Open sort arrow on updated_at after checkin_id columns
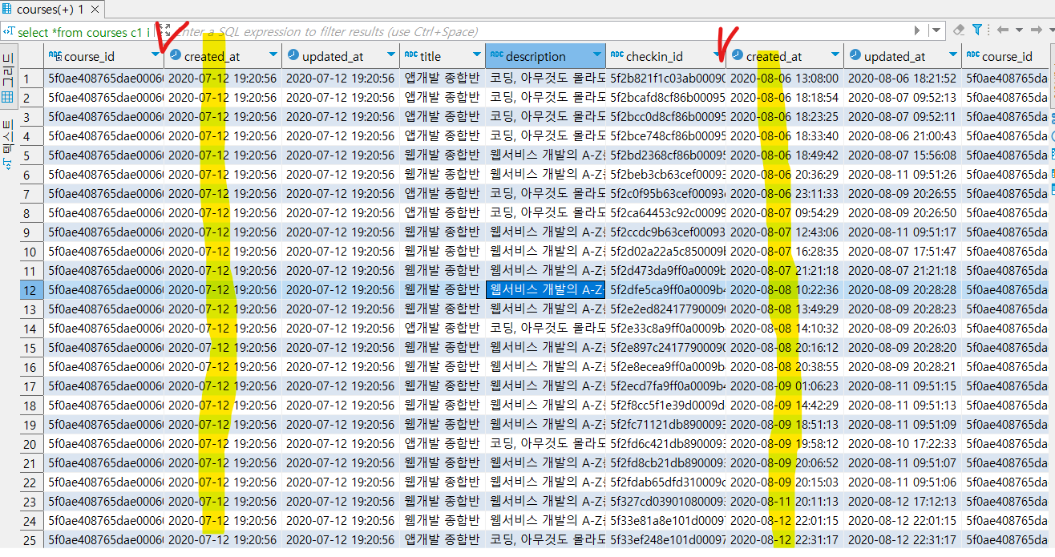1055x557 pixels. pyautogui.click(x=952, y=55)
